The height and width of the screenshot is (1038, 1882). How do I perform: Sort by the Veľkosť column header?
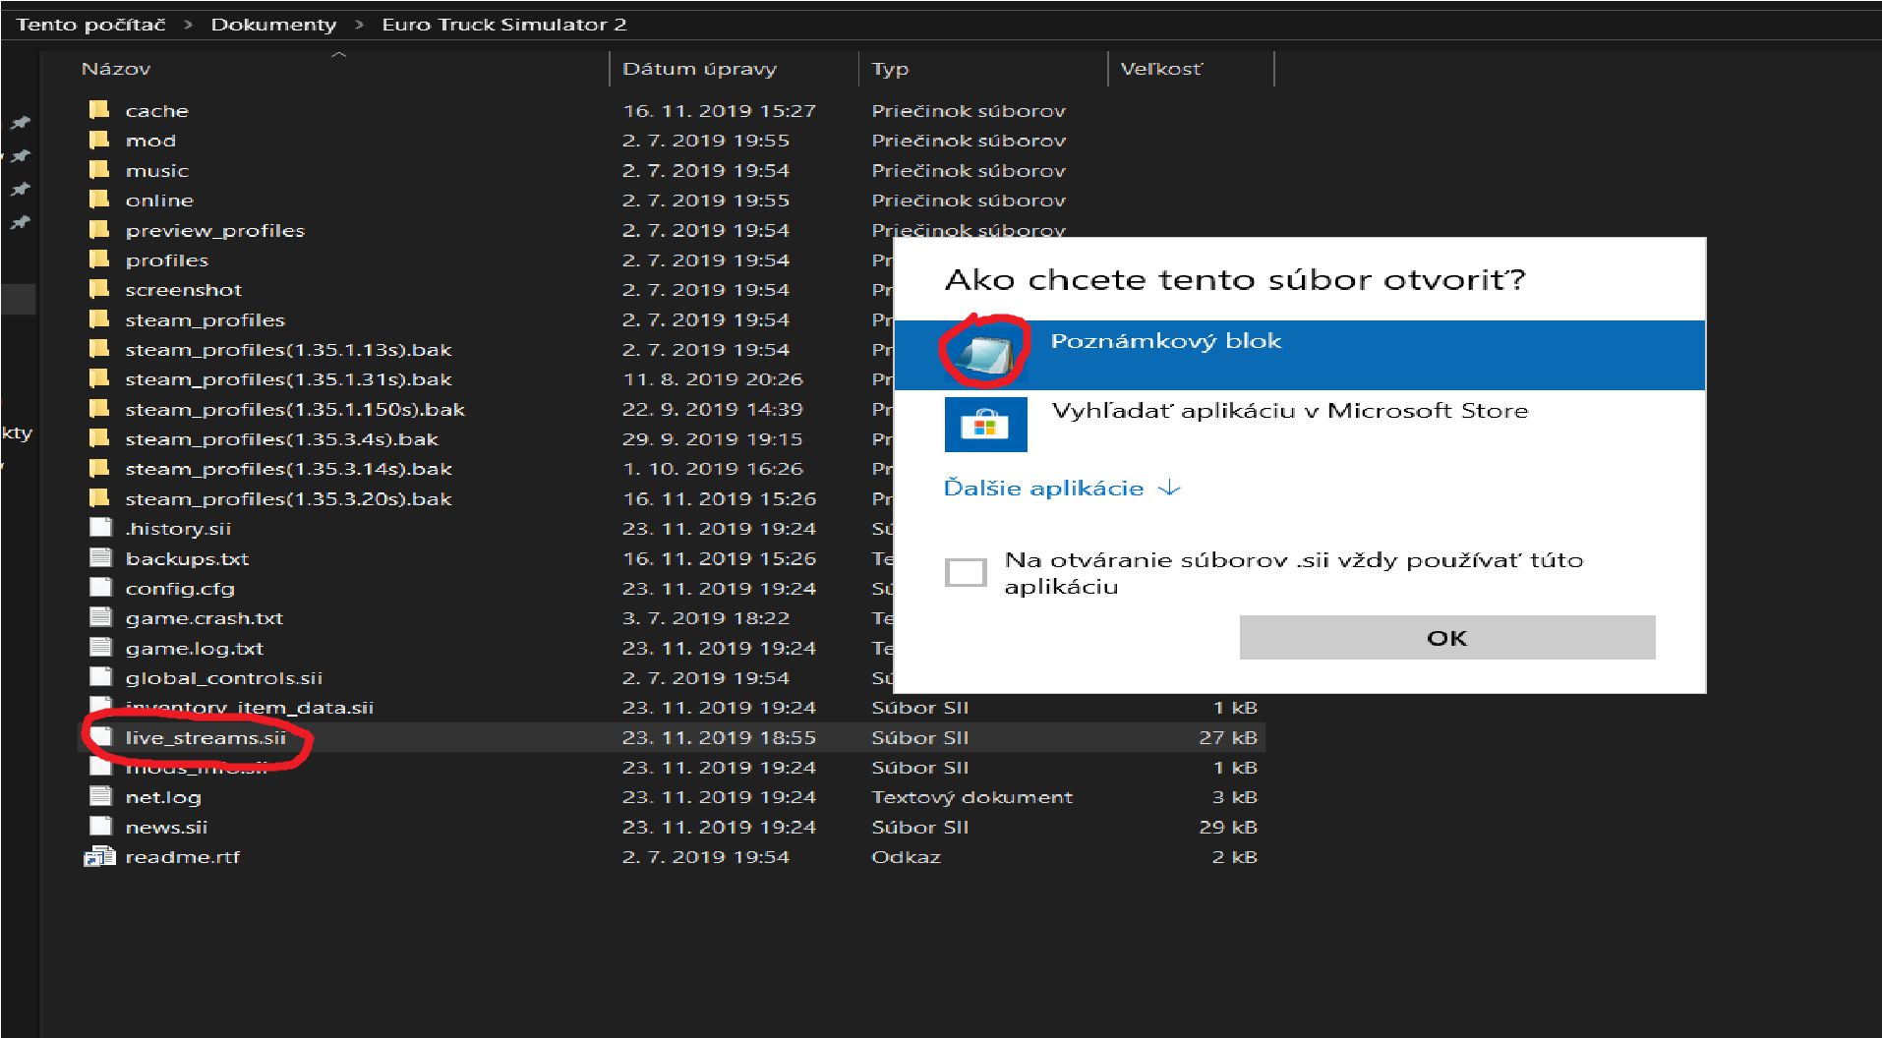tap(1161, 69)
